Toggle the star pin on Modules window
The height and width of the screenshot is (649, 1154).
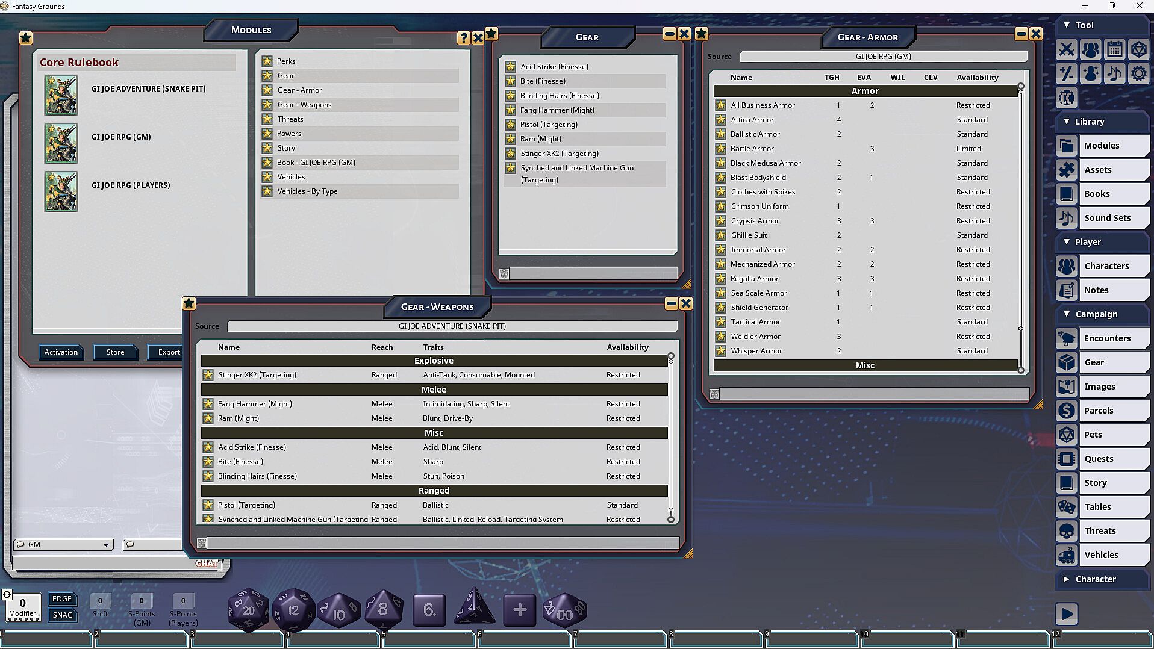pos(25,38)
